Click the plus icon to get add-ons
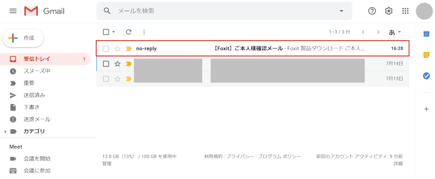This screenshot has width=435, height=179. pyautogui.click(x=426, y=109)
